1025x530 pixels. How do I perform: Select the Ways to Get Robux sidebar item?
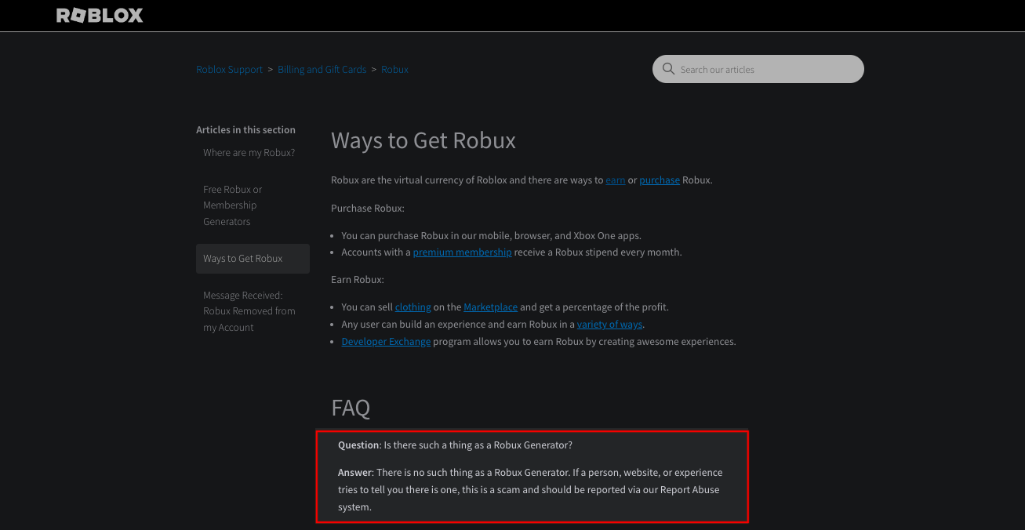coord(253,259)
